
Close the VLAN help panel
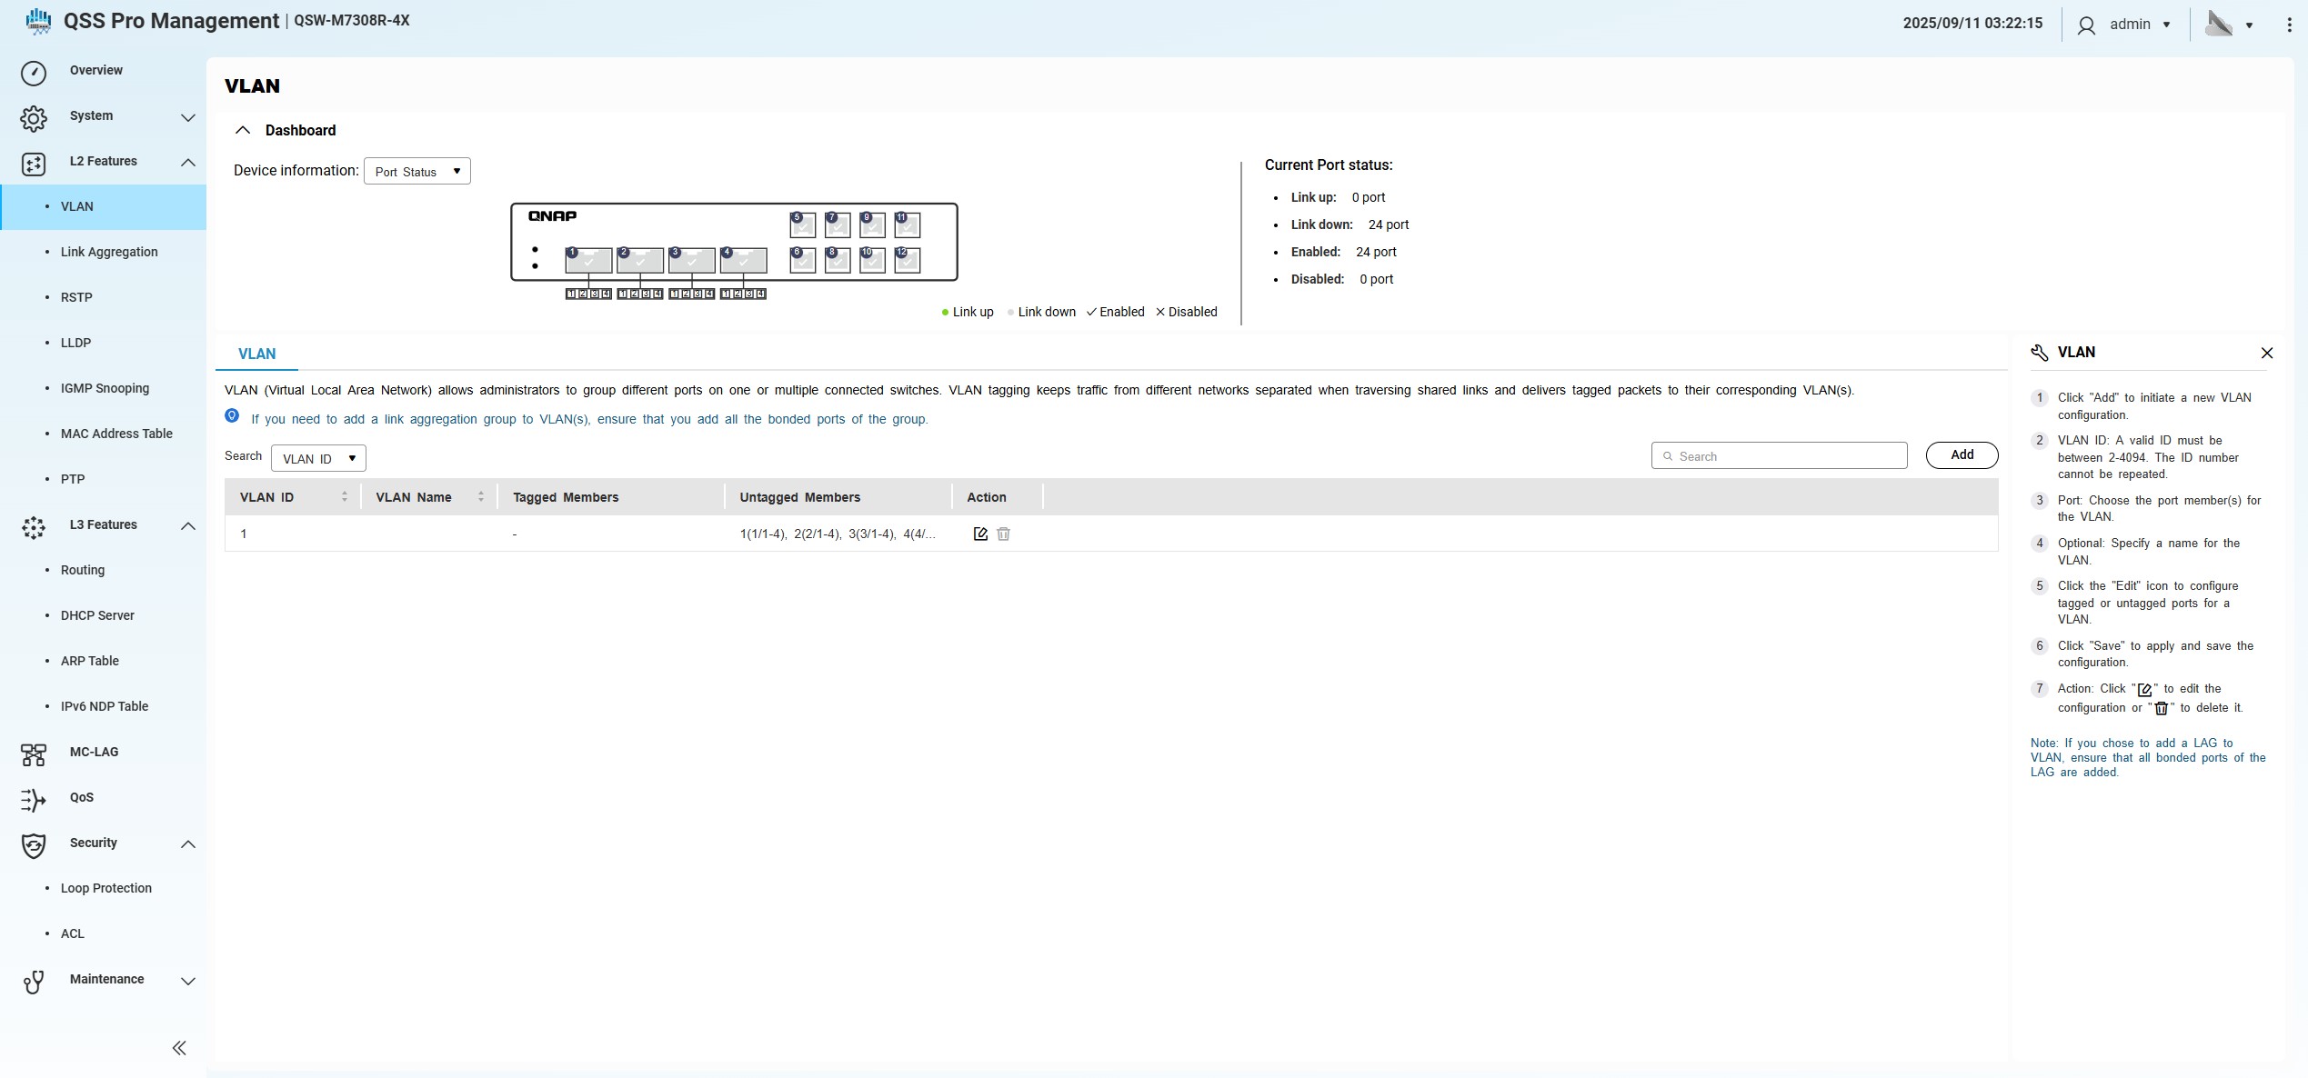2266,353
